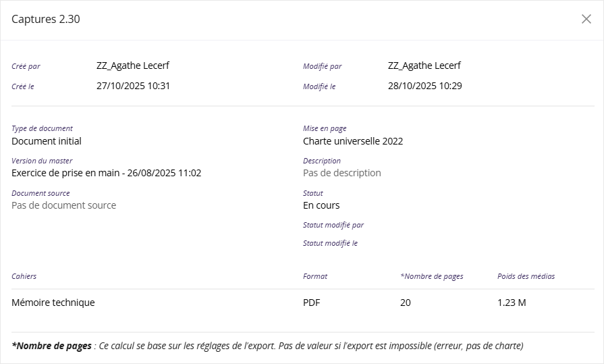Click the PDF format cell
Viewport: 604px width, 364px height.
click(x=312, y=303)
